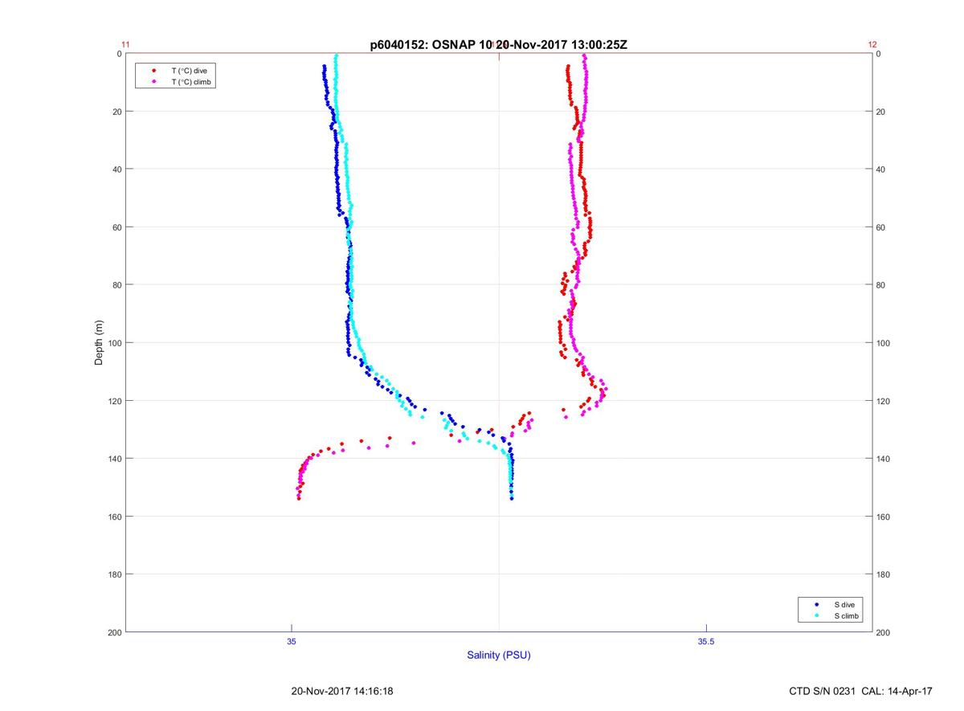
Task: Click the 'CTD S/N 0231 CAL: 14-Apr-17' footer text
Action: [x=861, y=691]
